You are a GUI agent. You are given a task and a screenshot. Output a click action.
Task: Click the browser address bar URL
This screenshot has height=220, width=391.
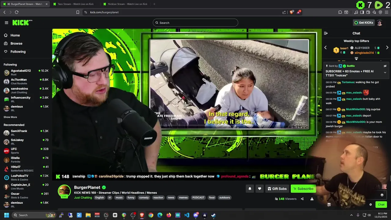pos(104,12)
